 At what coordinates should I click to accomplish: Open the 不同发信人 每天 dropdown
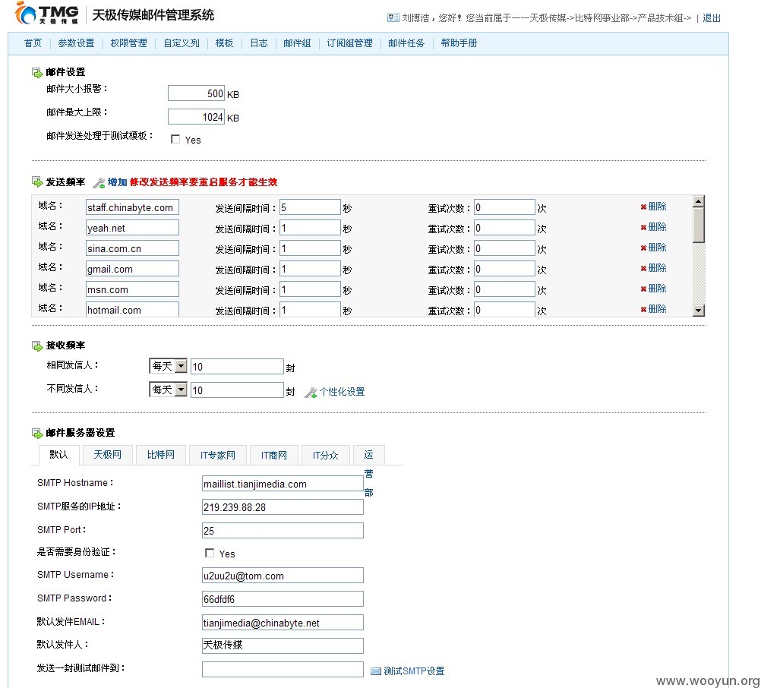tap(167, 390)
